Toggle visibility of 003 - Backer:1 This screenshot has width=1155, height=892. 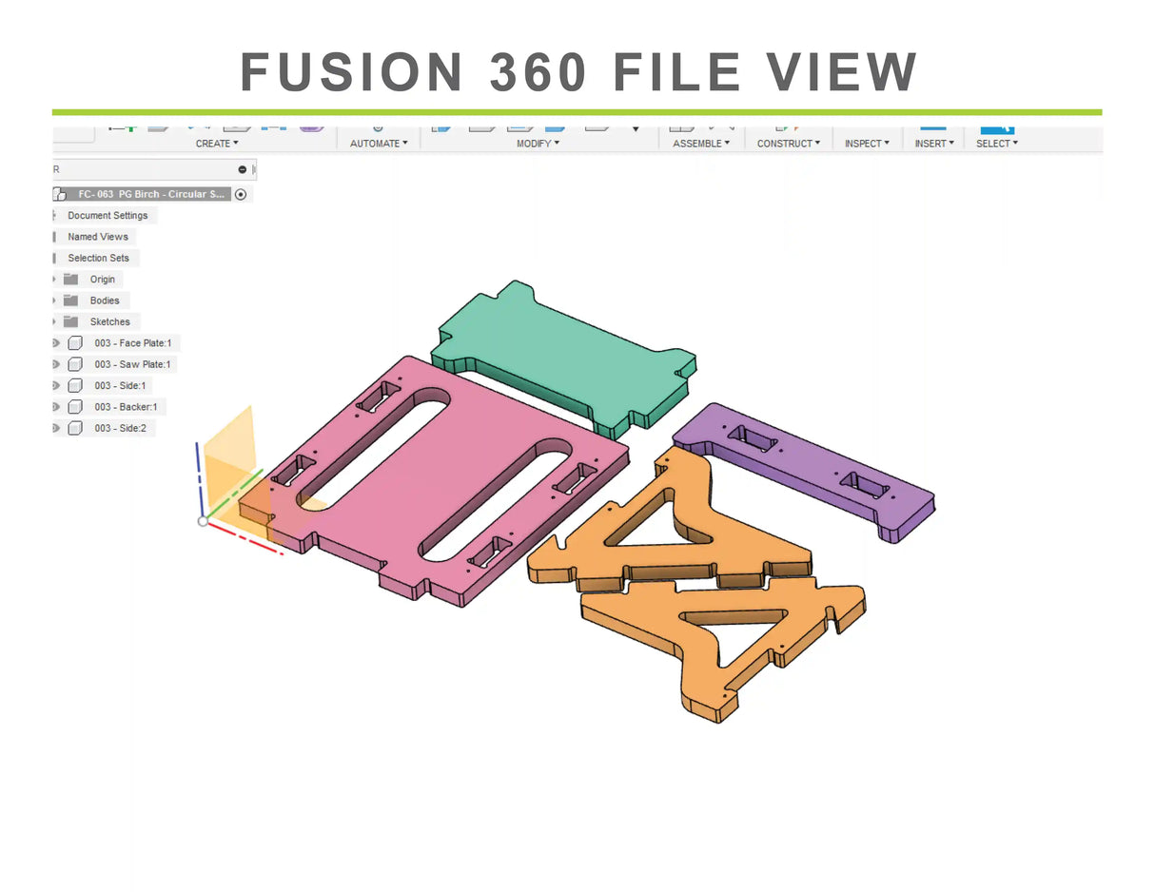pos(55,407)
